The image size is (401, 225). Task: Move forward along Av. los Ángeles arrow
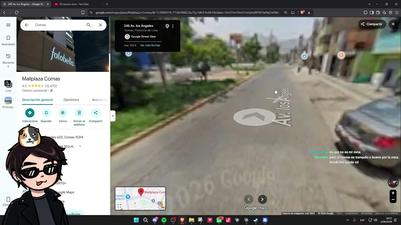coord(254,117)
